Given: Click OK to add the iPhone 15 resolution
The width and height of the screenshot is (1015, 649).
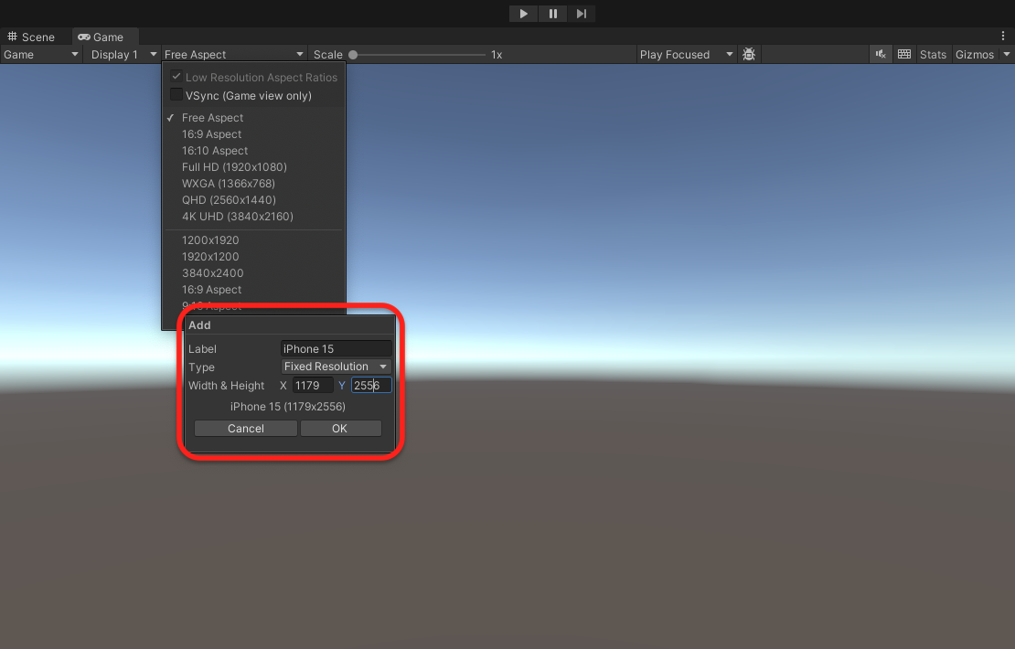Looking at the screenshot, I should coord(340,429).
